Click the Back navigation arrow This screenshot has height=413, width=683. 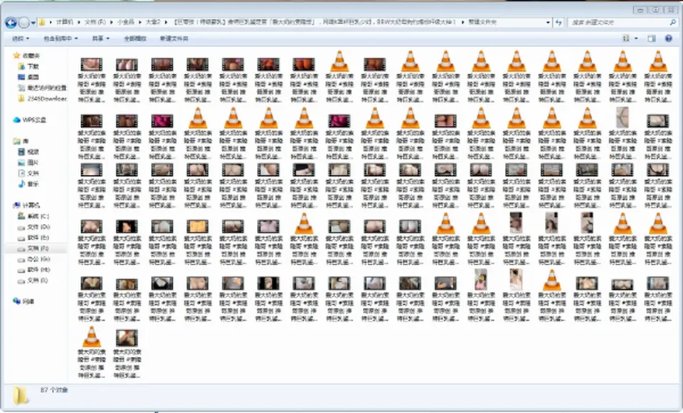(x=11, y=23)
